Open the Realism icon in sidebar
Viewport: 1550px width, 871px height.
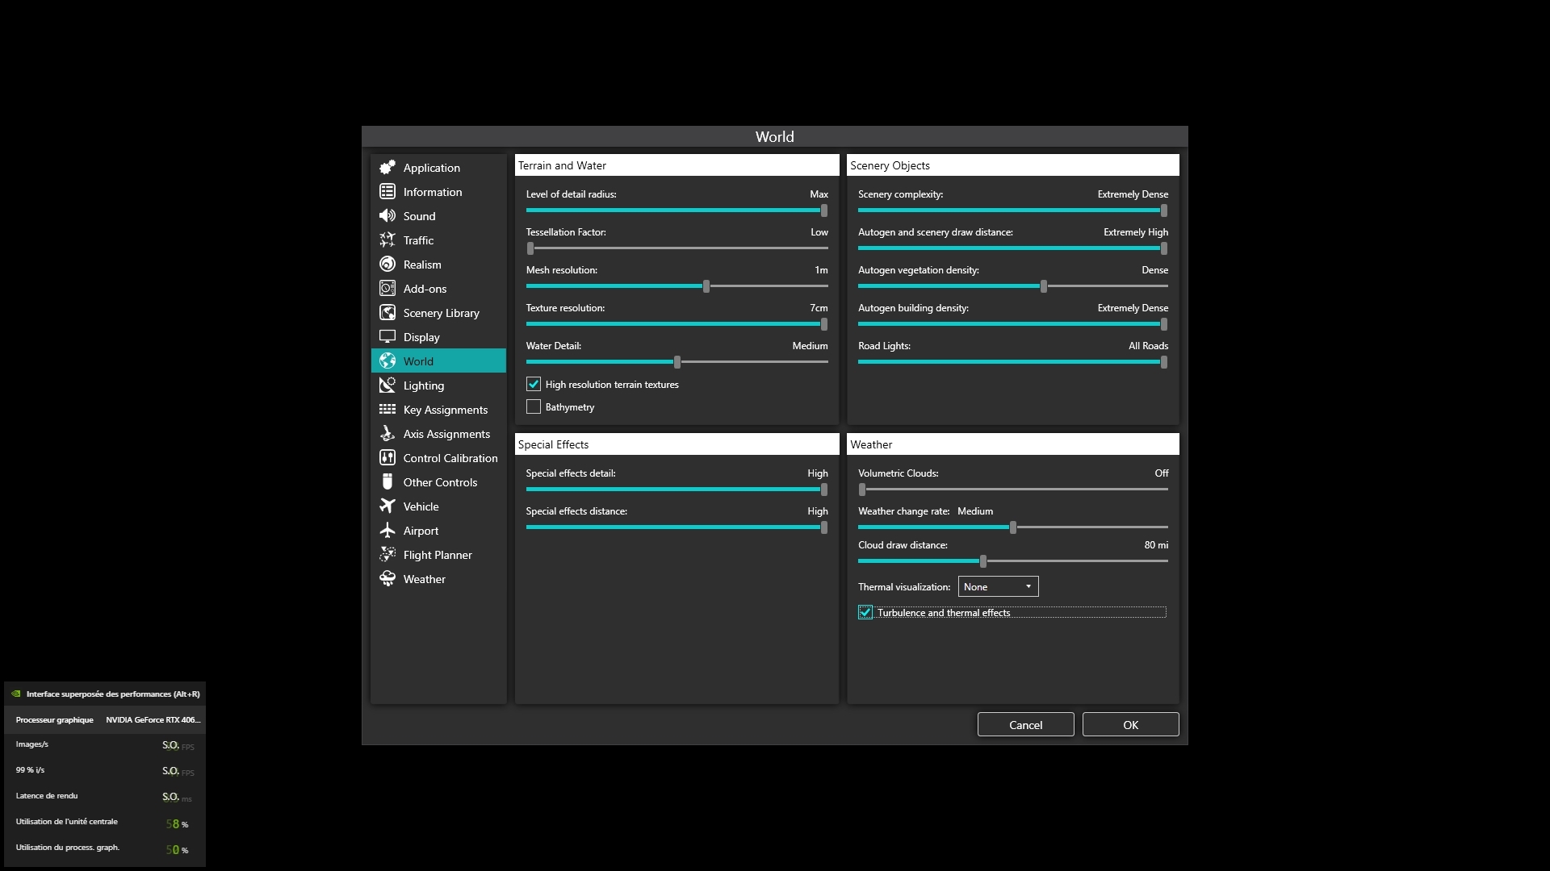[x=387, y=264]
